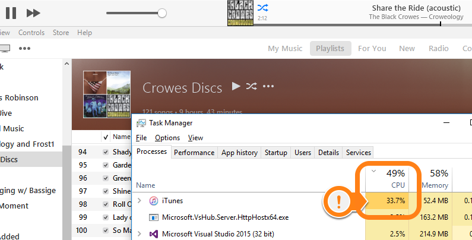Image resolution: width=472 pixels, height=240 pixels.
Task: Open Crowes Discs playlist more options
Action: tap(268, 86)
